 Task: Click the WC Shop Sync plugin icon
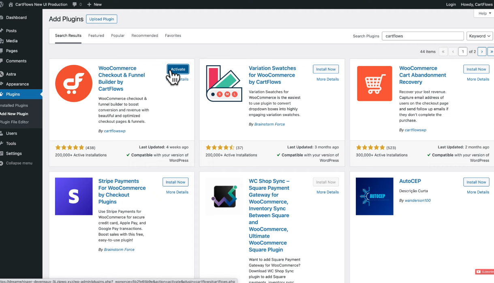(x=224, y=196)
